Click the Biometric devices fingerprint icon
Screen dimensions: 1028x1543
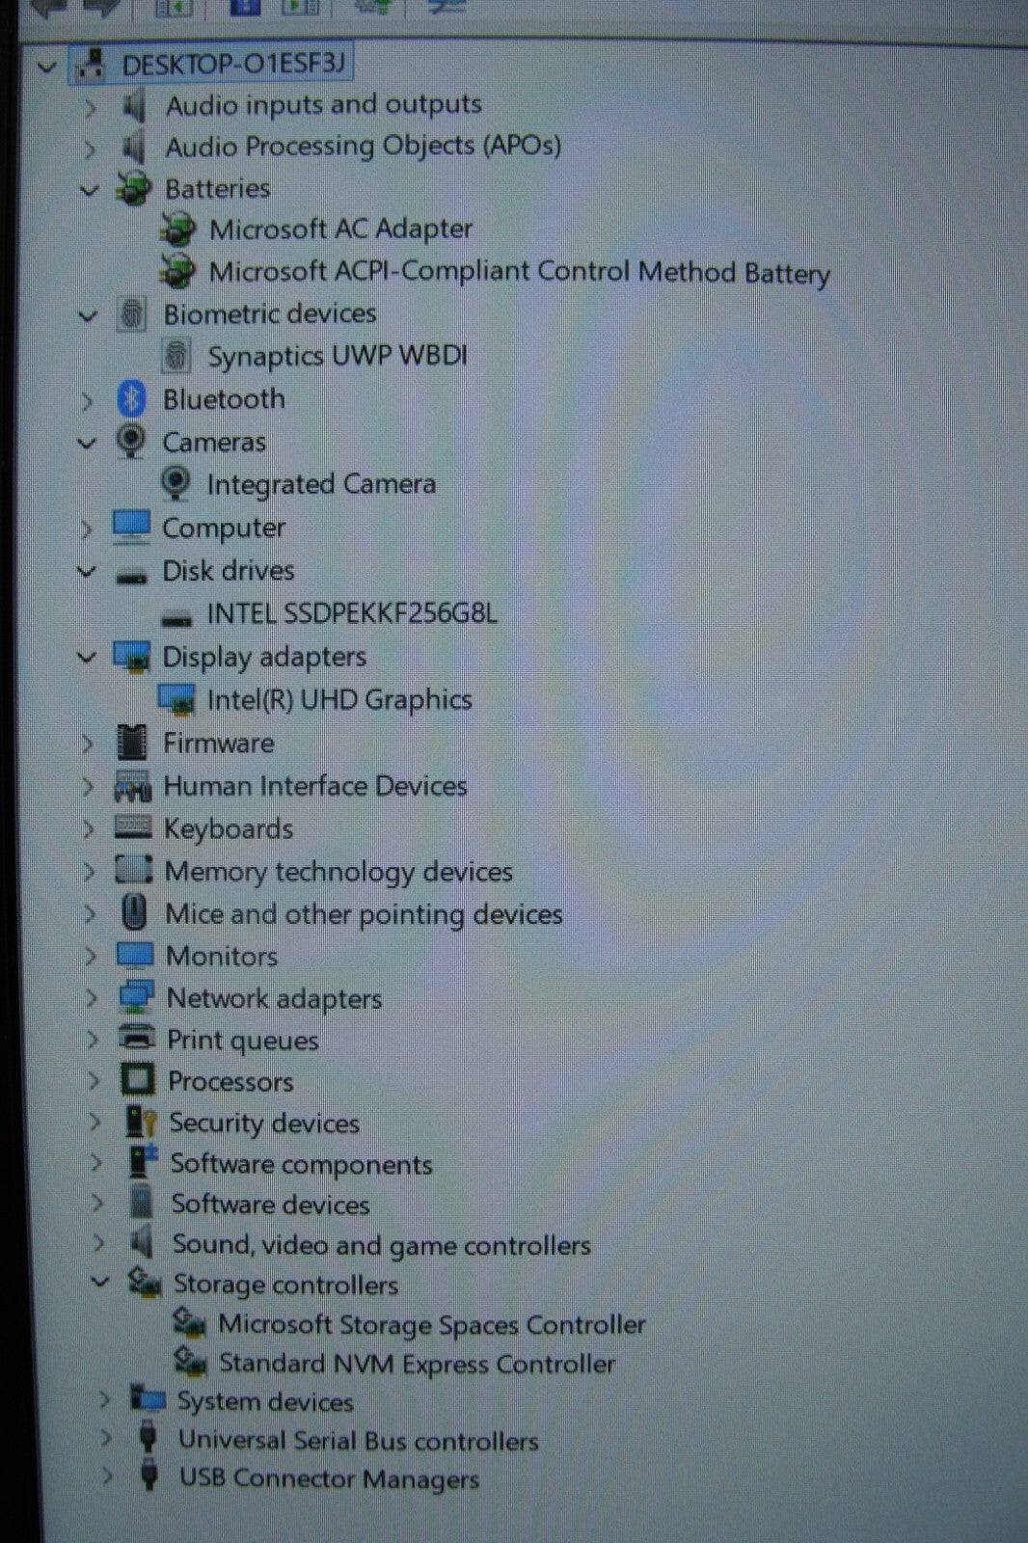(132, 314)
